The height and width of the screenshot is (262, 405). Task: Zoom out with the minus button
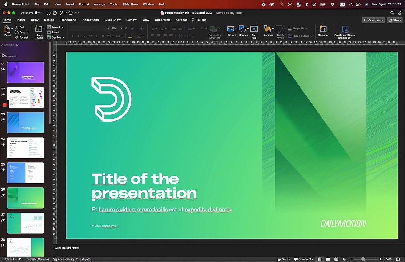352,259
